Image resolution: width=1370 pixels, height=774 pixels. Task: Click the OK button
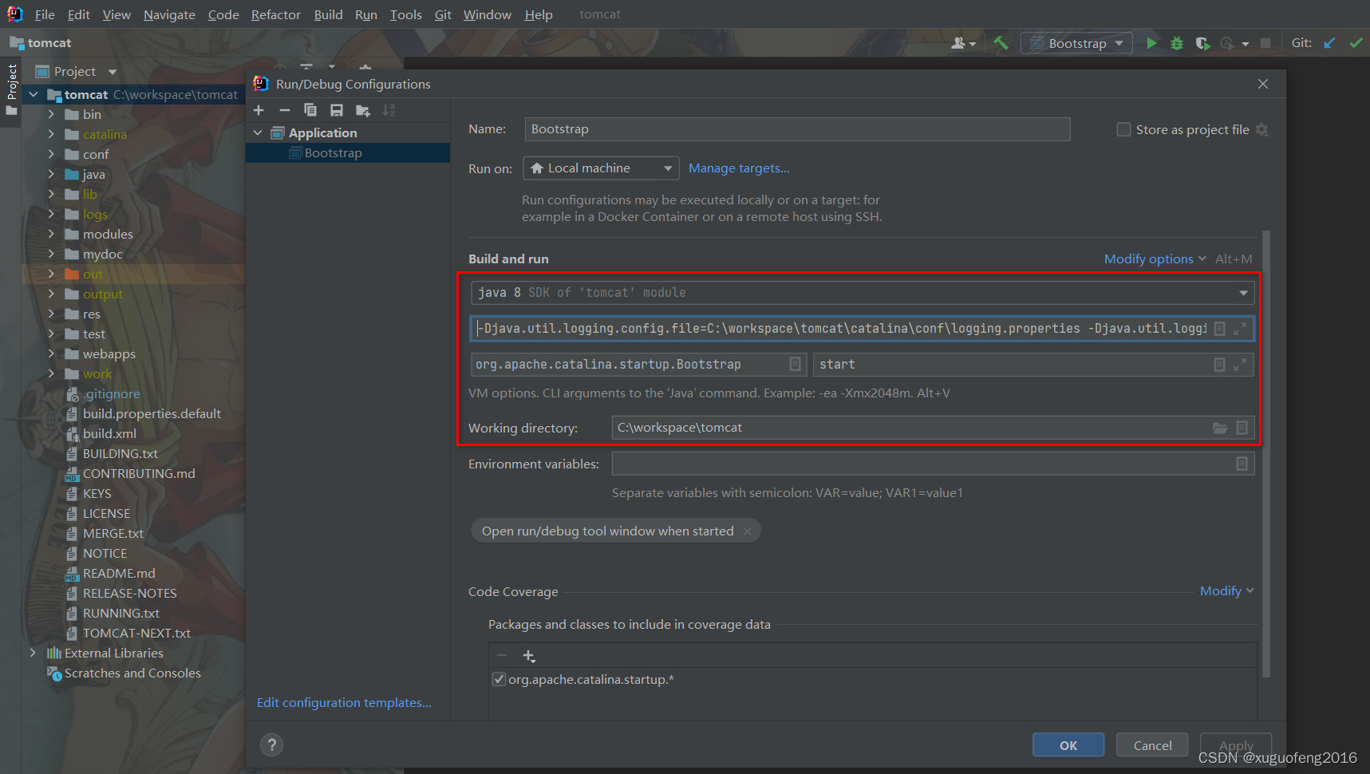coord(1068,745)
